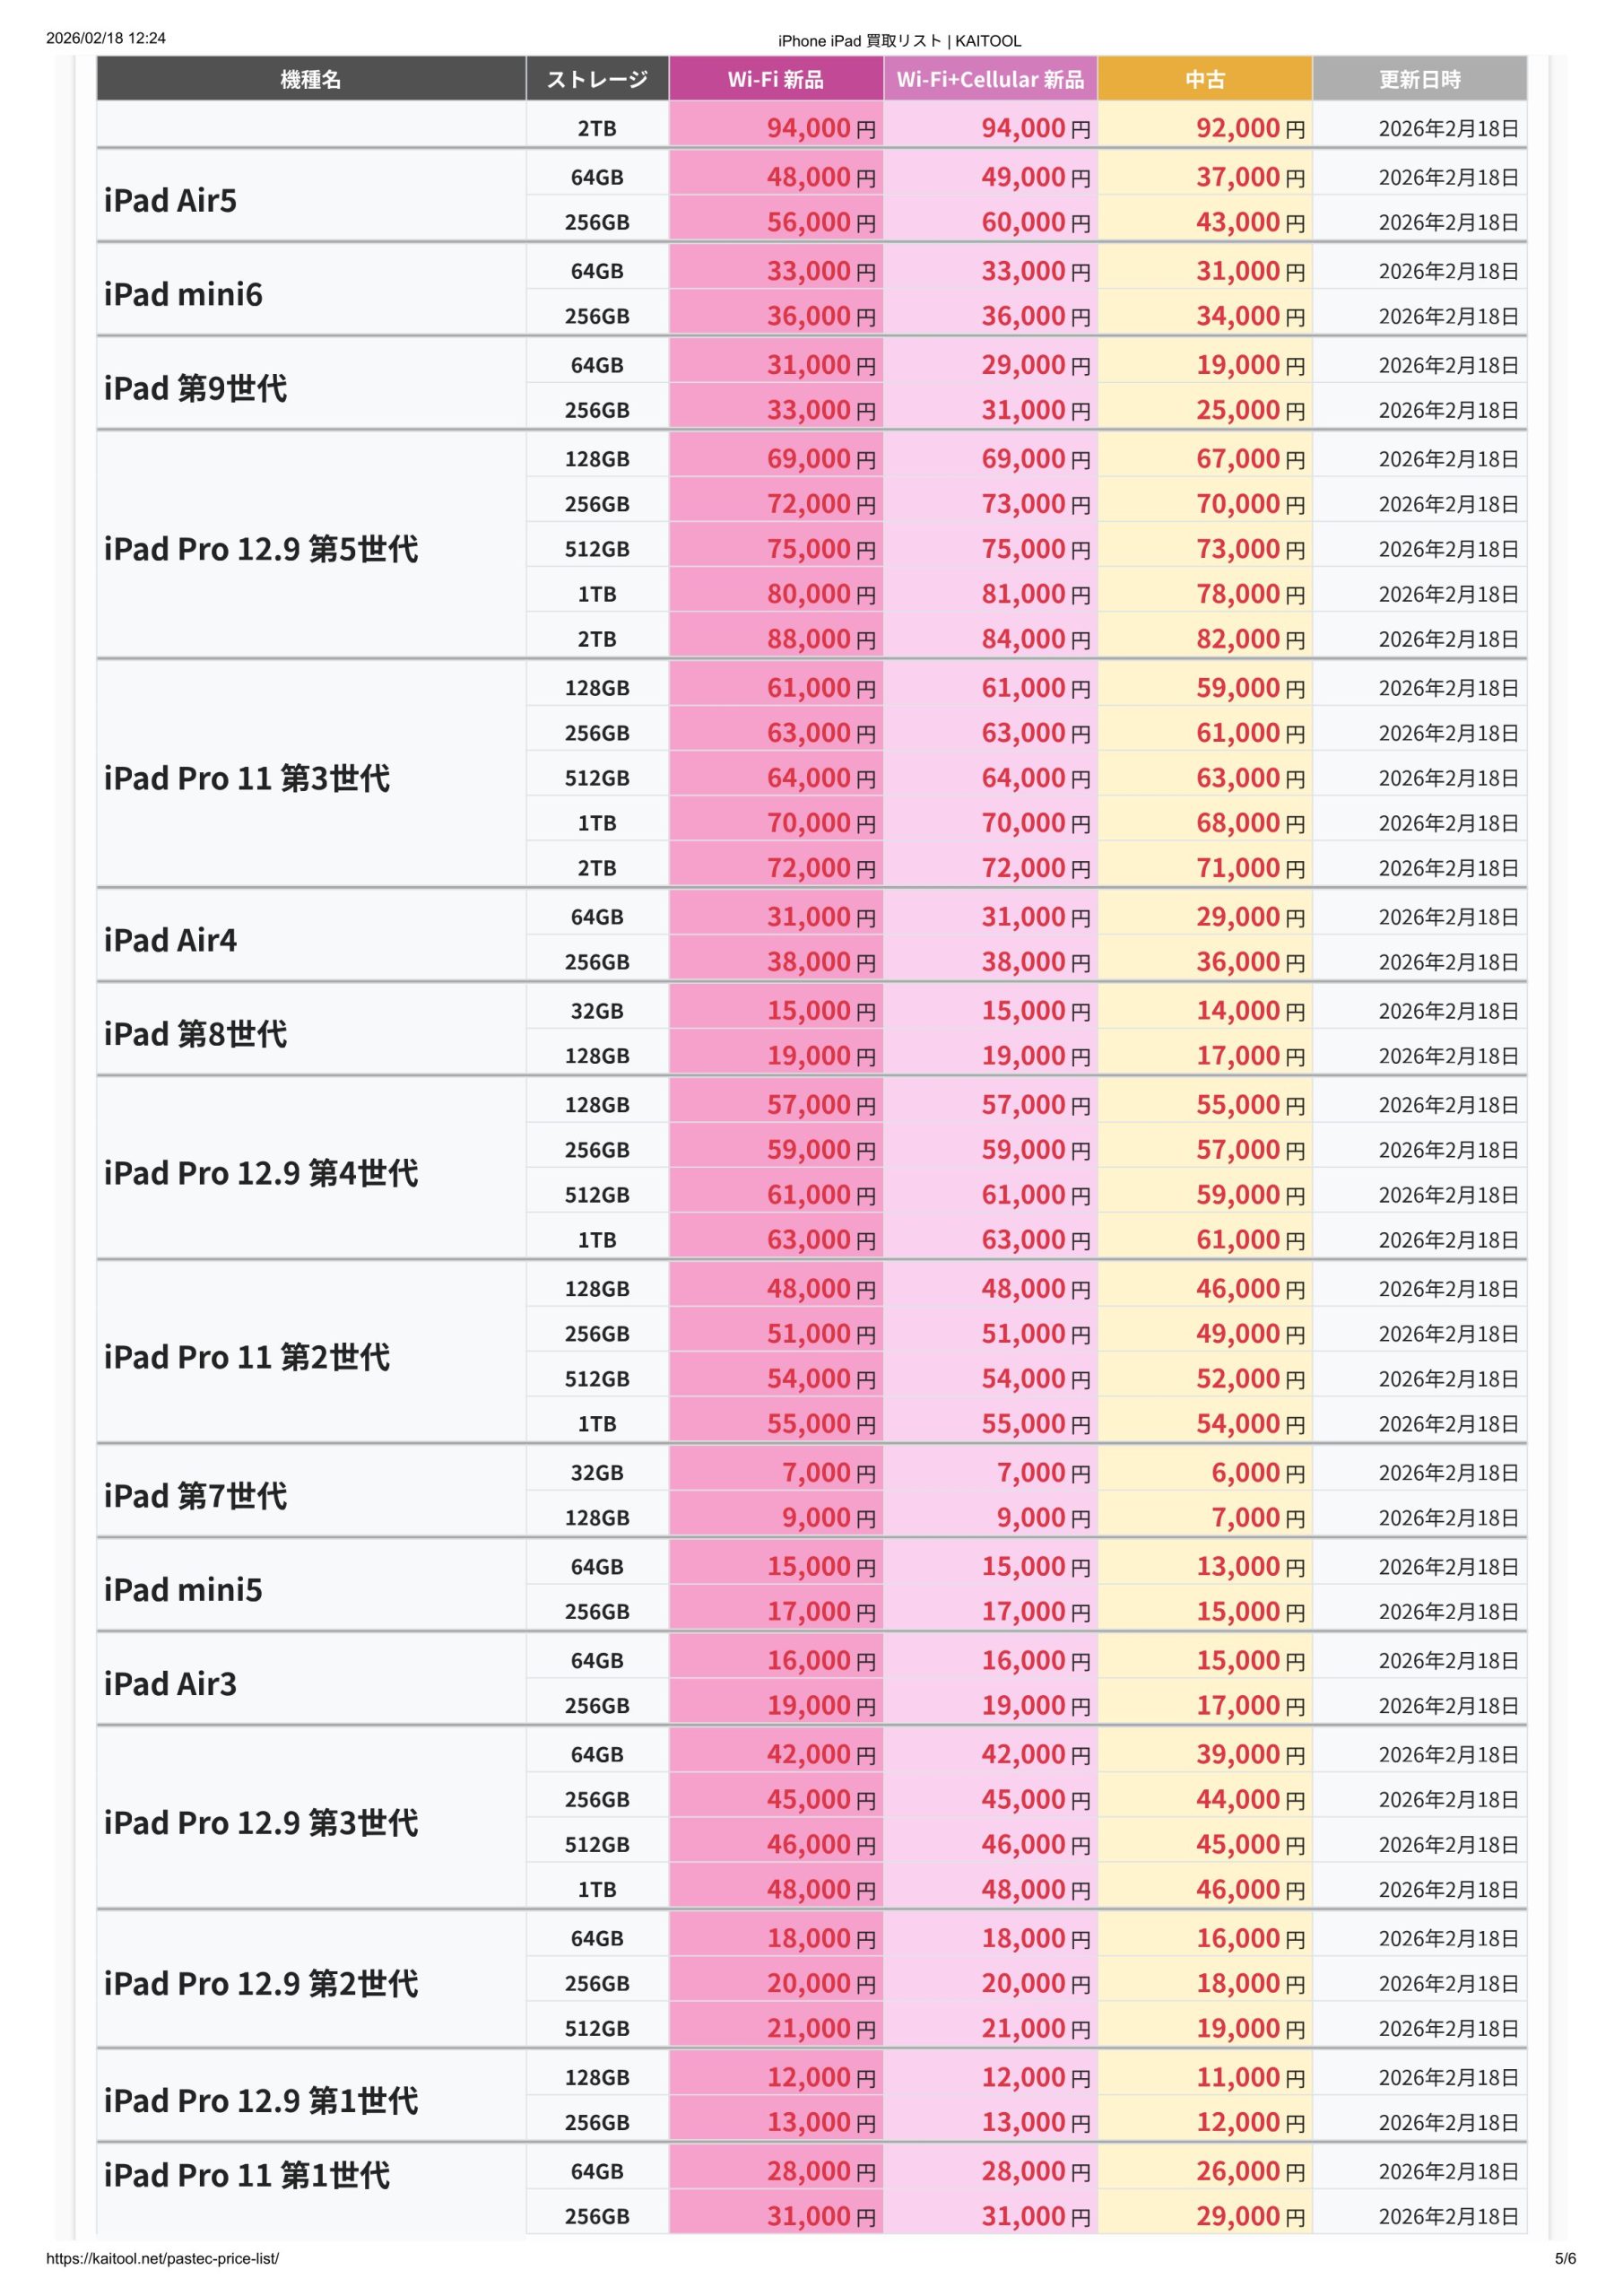Click the iPad mini5 model name
The height and width of the screenshot is (2296, 1623).
(183, 1589)
